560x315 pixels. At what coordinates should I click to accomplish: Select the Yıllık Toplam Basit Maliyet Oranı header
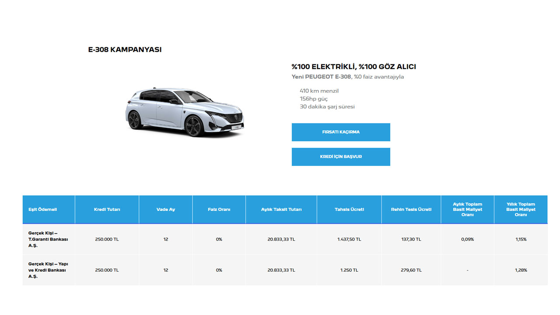click(x=521, y=210)
